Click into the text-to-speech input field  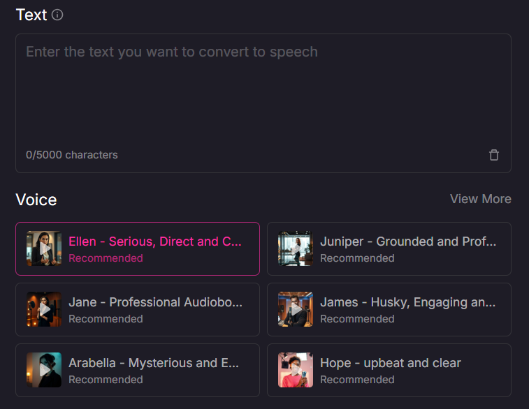[x=263, y=103]
